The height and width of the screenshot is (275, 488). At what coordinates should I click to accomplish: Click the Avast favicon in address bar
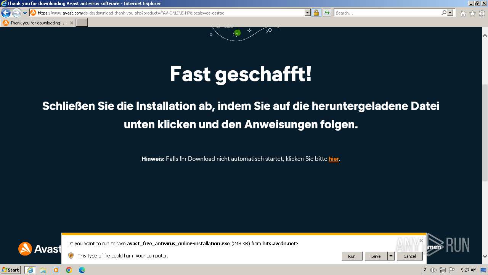point(33,13)
